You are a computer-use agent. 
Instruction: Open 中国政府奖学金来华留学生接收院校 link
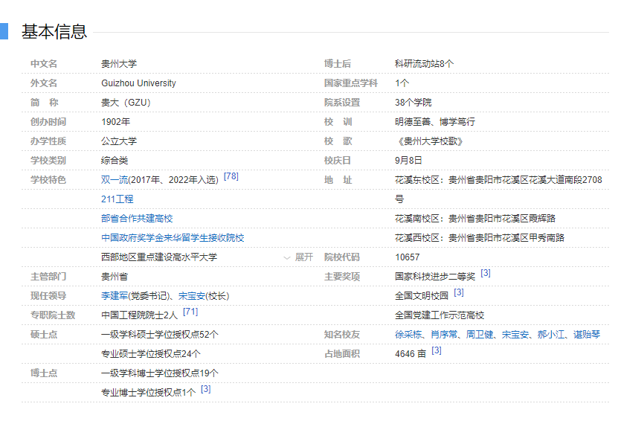(x=173, y=238)
